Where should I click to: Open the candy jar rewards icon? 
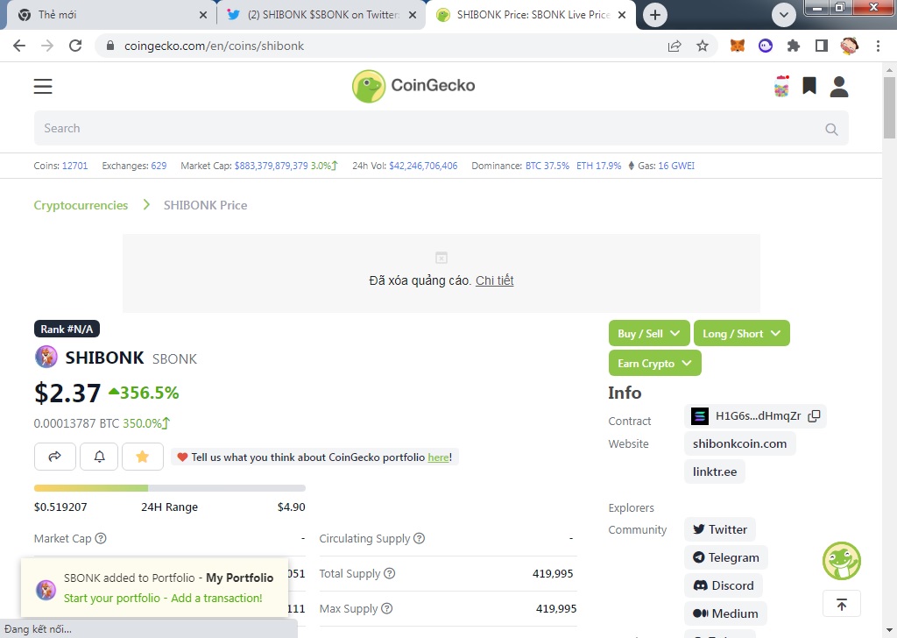781,87
